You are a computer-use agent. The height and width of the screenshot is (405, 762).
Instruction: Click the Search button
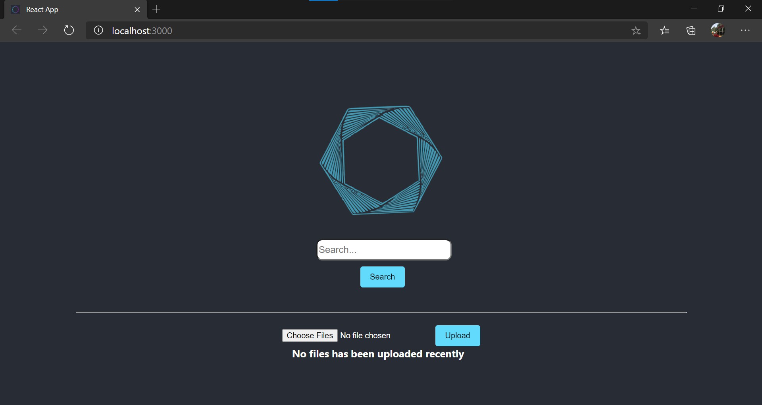click(382, 277)
